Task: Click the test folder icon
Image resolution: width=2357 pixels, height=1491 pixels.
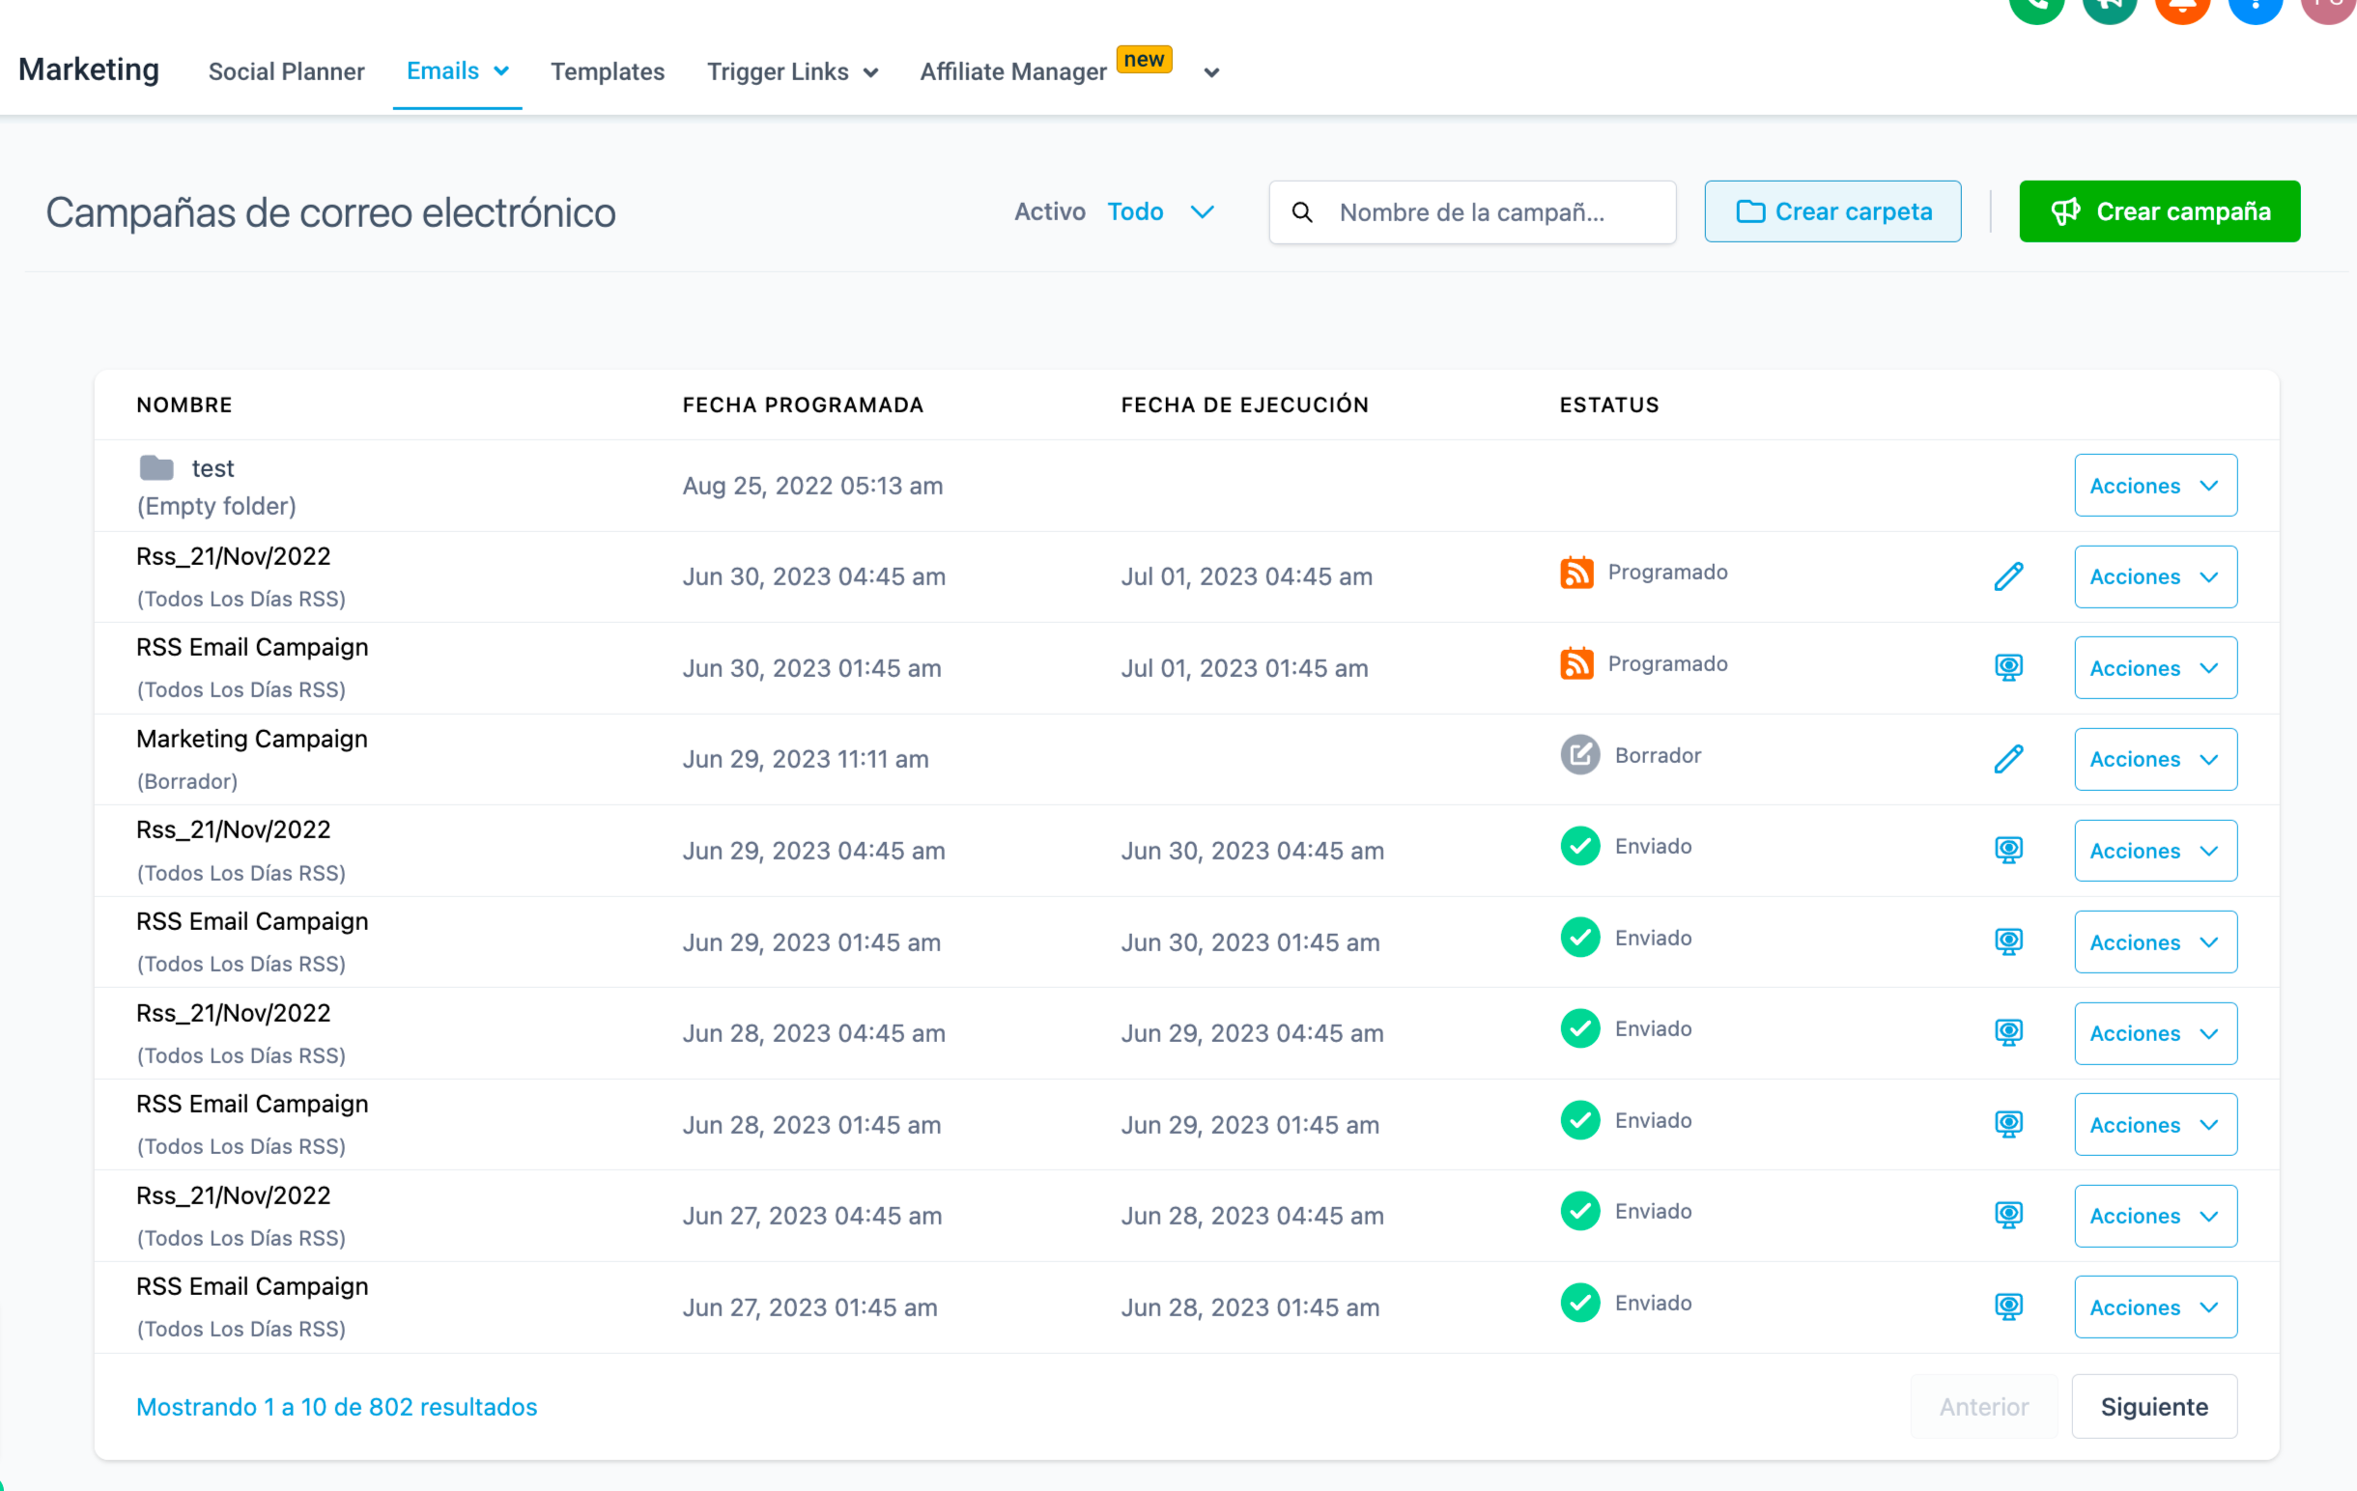Action: (156, 467)
